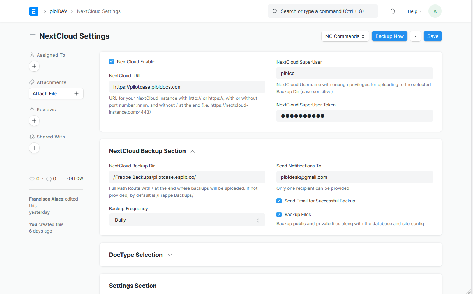Like this document with the heart icon
Image resolution: width=473 pixels, height=294 pixels.
[x=32, y=179]
